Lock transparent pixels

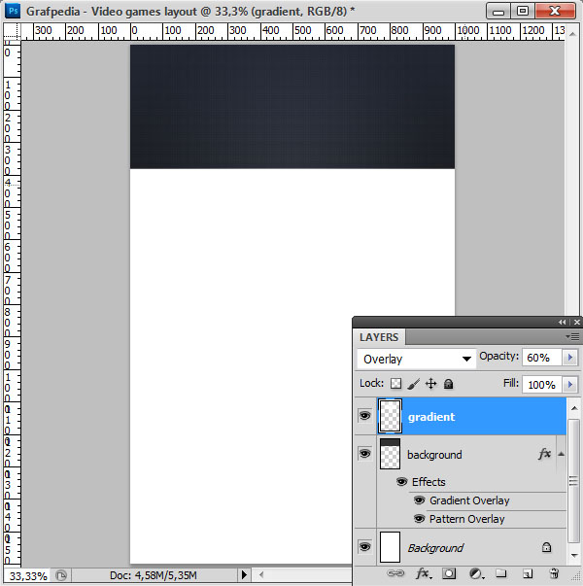[x=395, y=384]
